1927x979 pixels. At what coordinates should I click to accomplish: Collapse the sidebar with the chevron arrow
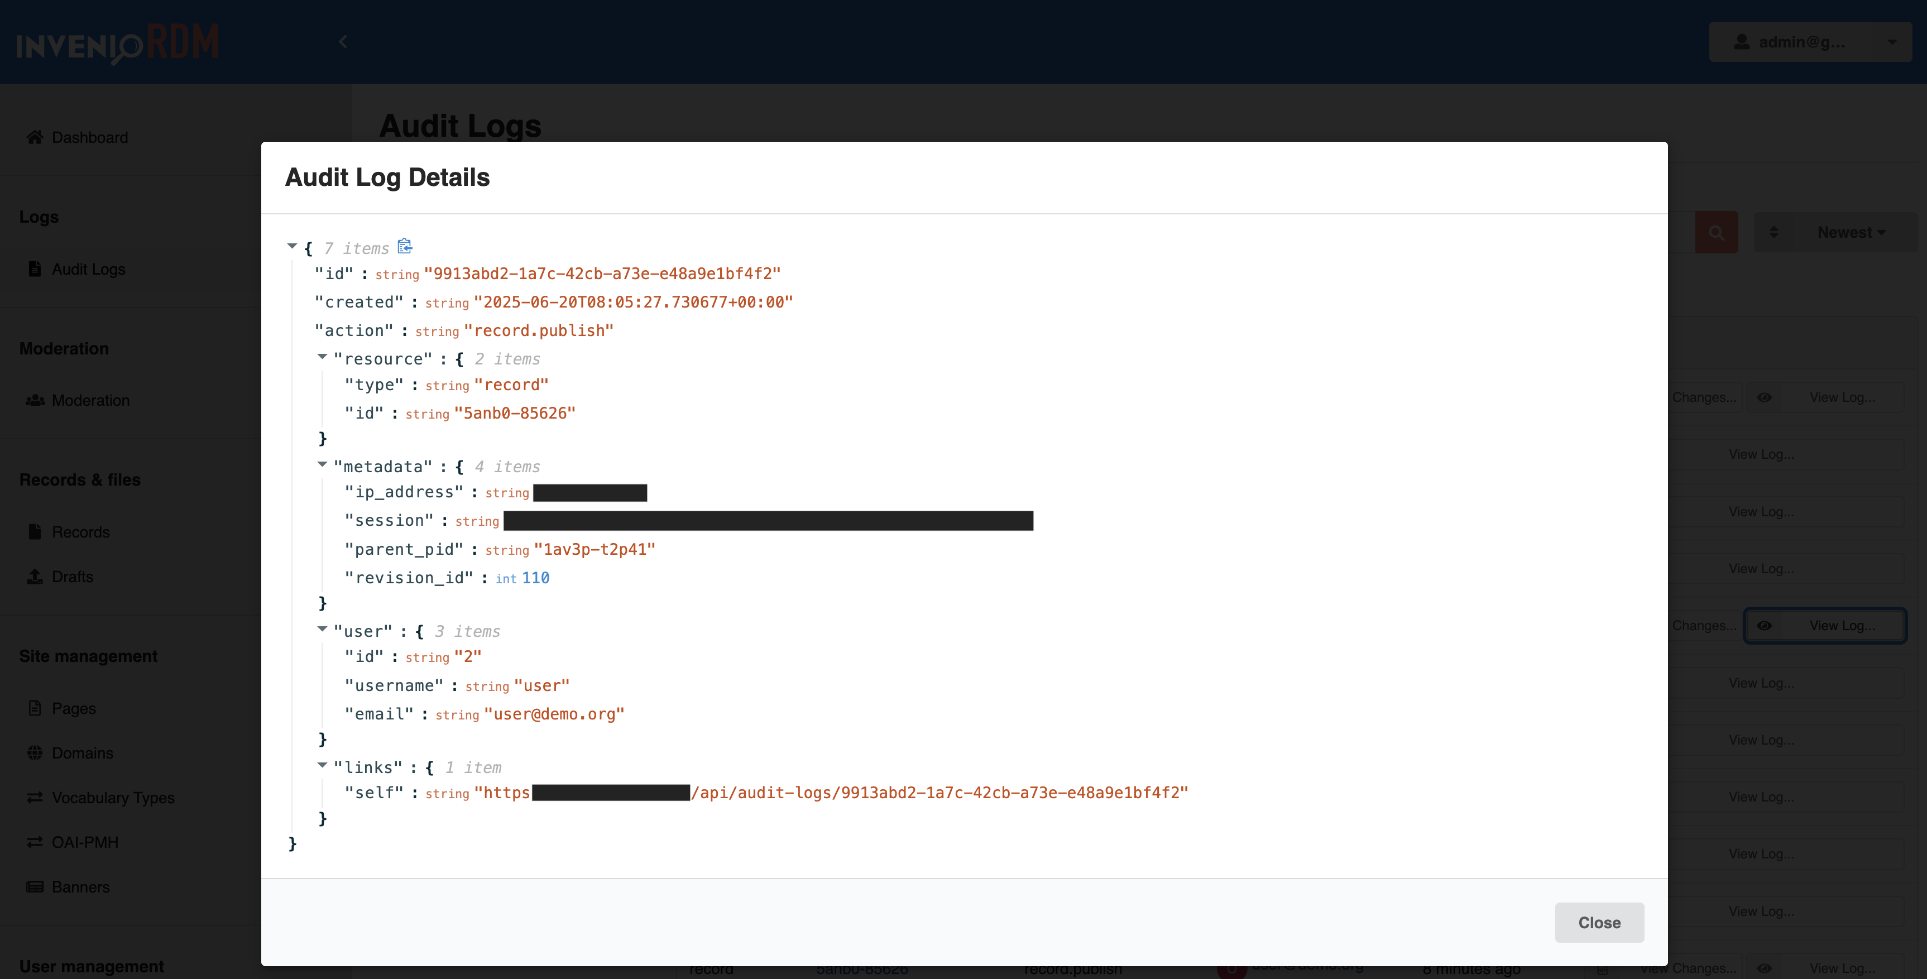(343, 42)
